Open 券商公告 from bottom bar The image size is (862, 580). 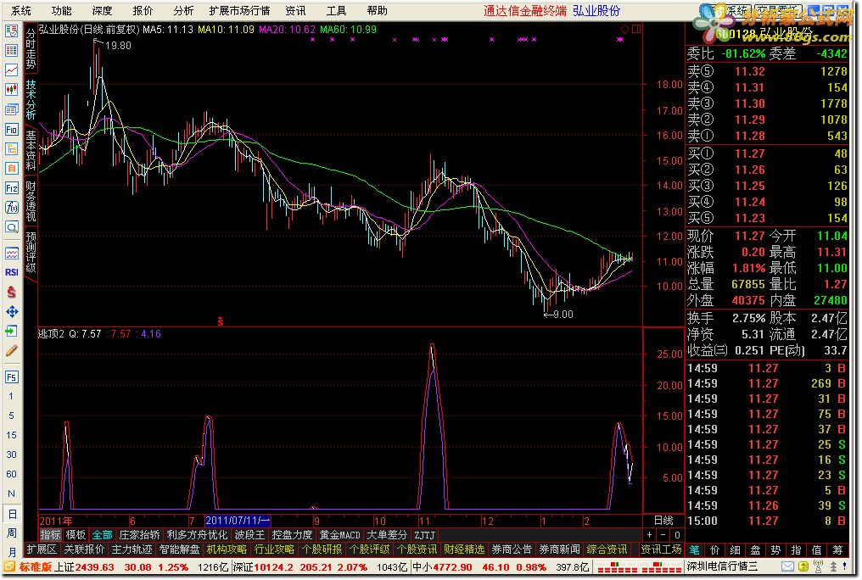tap(512, 549)
